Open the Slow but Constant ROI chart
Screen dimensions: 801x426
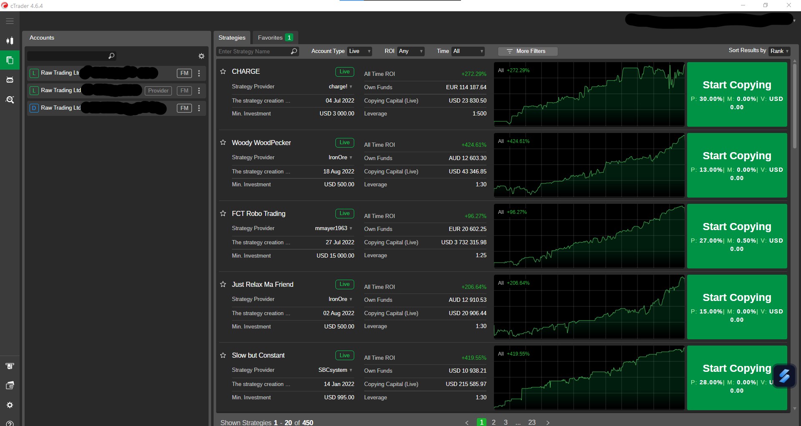point(589,378)
